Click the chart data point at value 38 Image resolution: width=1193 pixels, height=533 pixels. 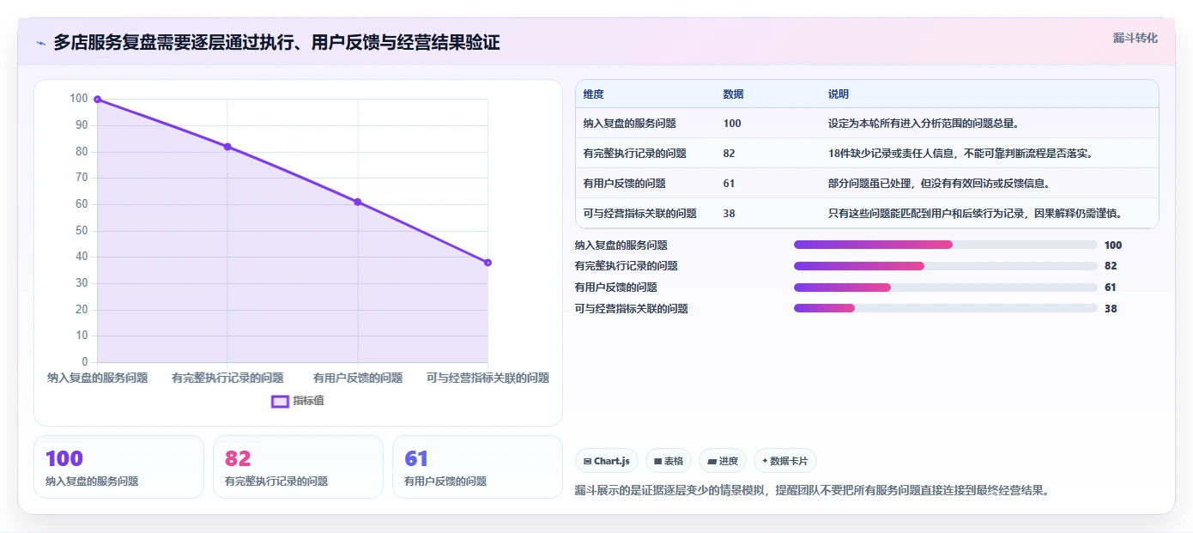487,263
